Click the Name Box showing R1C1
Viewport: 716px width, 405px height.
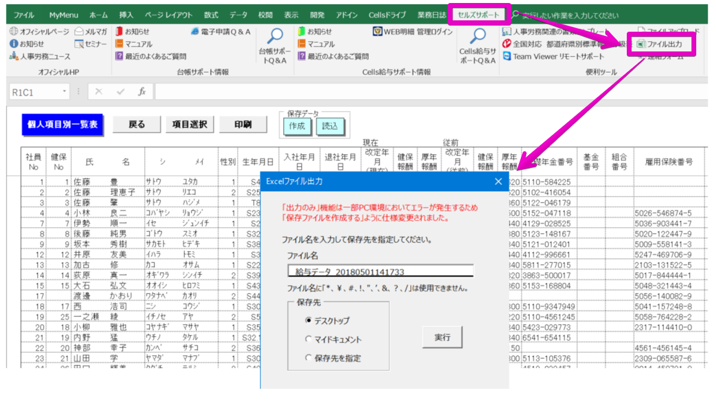tap(35, 92)
